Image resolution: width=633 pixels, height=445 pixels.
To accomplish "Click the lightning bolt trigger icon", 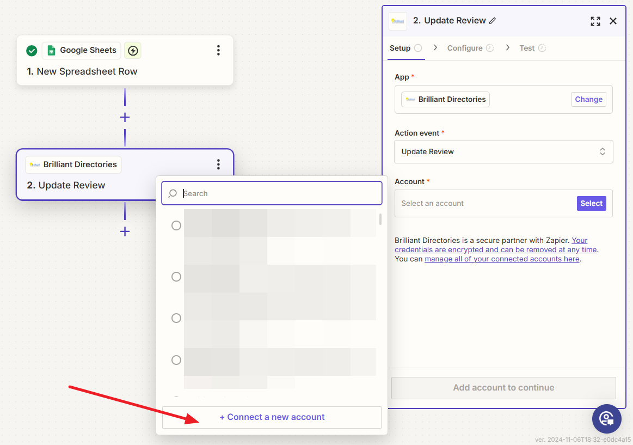I will (133, 51).
